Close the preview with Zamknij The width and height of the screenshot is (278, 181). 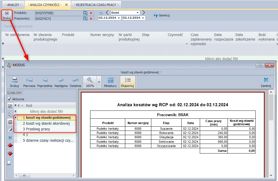(266, 82)
